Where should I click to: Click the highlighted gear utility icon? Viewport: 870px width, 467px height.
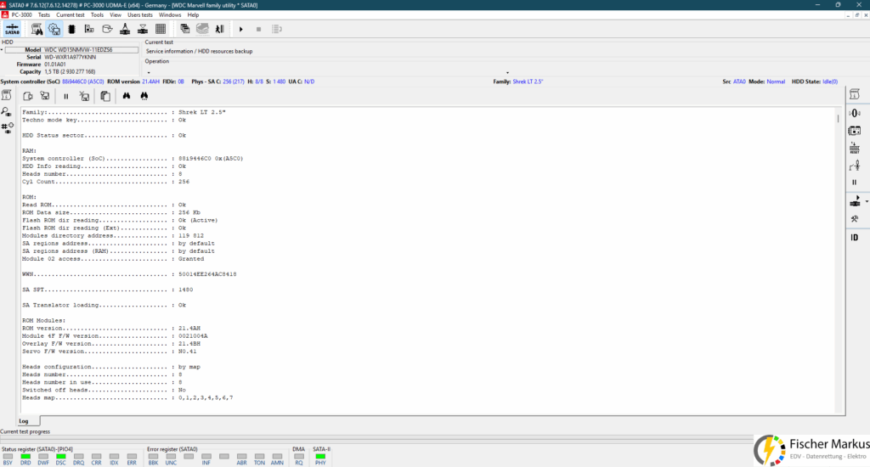click(x=54, y=30)
